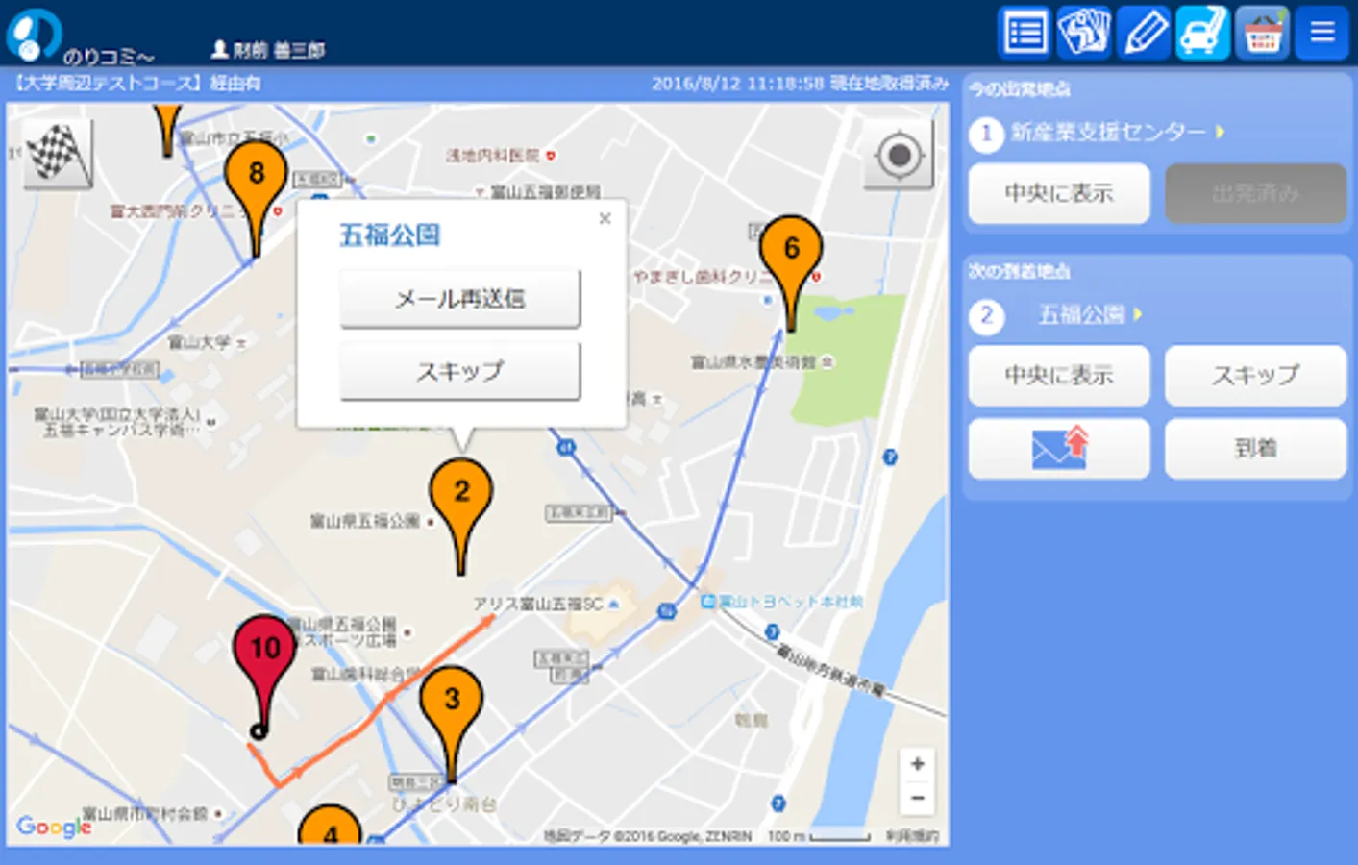Click the checkered flag map button
Image resolution: width=1358 pixels, height=865 pixels.
[58, 154]
